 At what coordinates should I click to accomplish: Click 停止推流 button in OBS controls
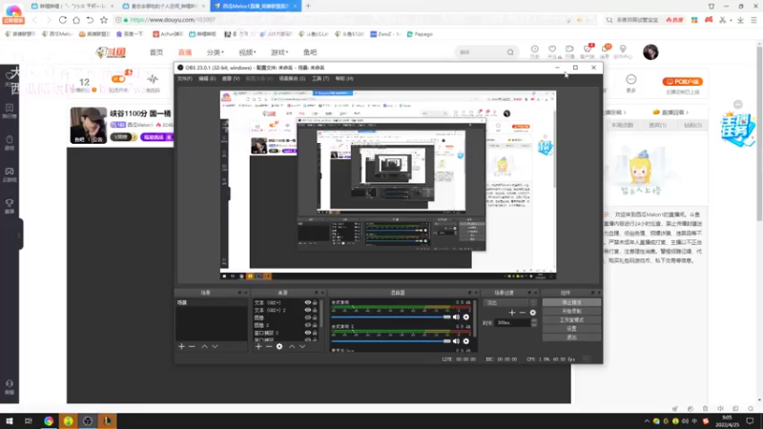pos(571,302)
